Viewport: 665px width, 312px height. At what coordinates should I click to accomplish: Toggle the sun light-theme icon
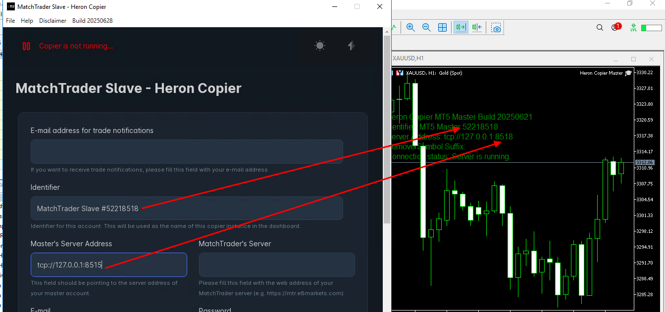pyautogui.click(x=320, y=46)
